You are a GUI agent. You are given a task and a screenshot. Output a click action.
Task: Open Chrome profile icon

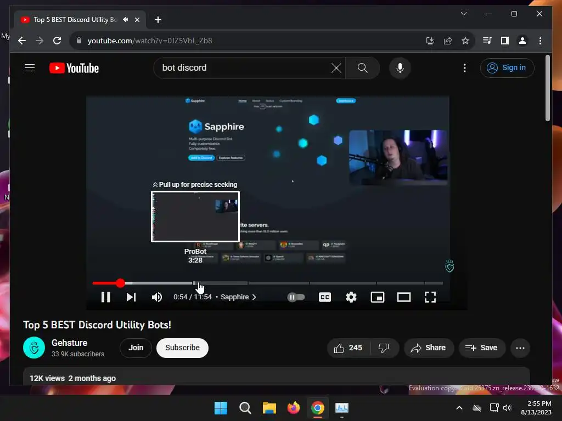point(522,41)
